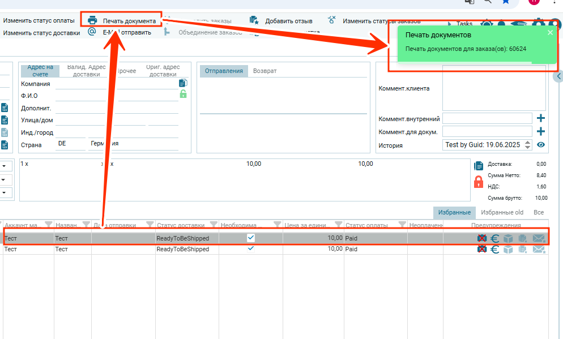This screenshot has width=563, height=339.
Task: Click document icon next to Доставка total
Action: 479,166
